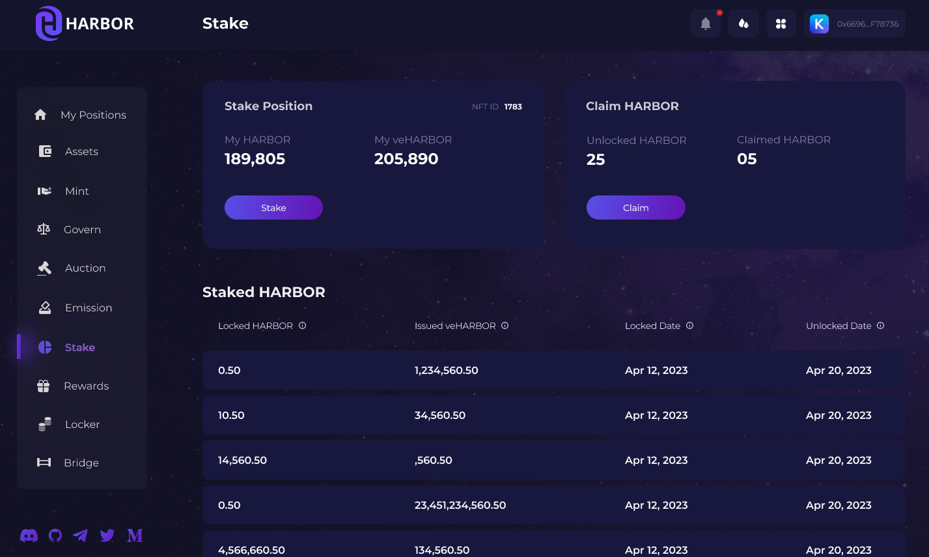Screen dimensions: 929x557
Task: Click the Stake button in Stake Position card
Action: click(273, 207)
